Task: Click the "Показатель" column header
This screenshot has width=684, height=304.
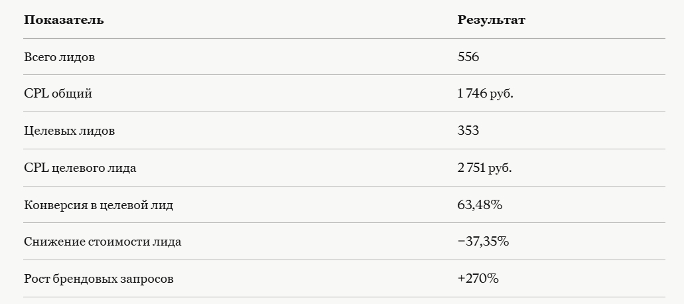Action: tap(64, 20)
